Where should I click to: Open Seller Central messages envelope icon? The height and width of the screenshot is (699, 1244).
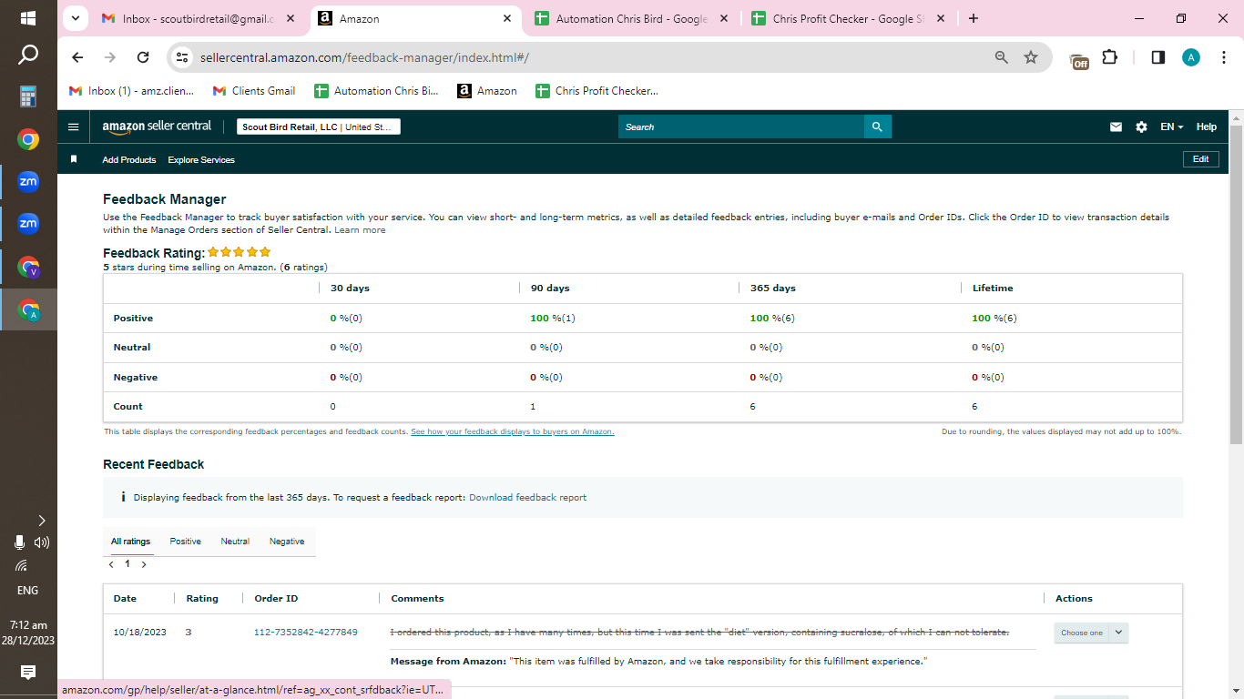pyautogui.click(x=1116, y=127)
